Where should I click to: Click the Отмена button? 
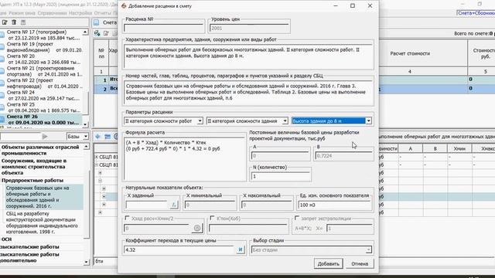point(360,264)
